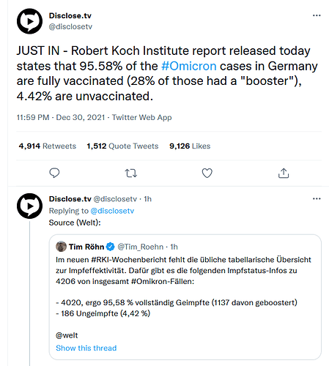Screen dimensions: 329x366
Task: Open more options menu on reply tweet
Action: pyautogui.click(x=317, y=199)
